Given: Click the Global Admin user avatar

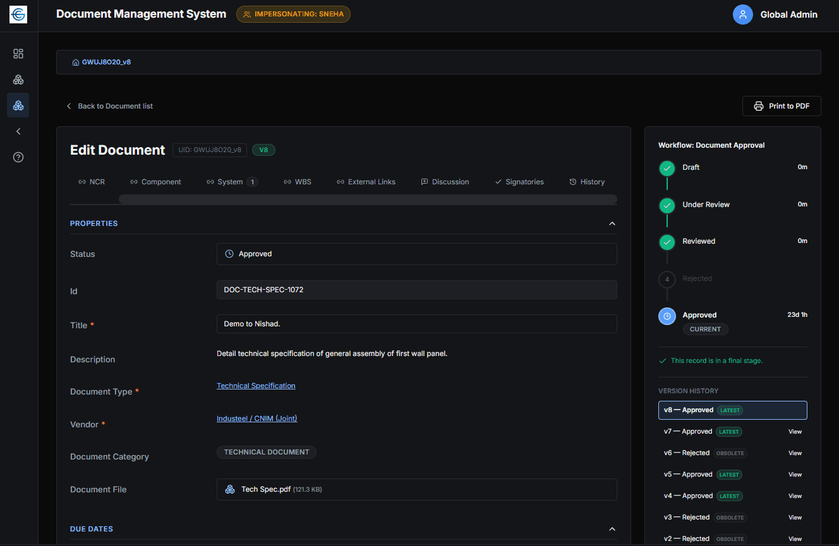Looking at the screenshot, I should pyautogui.click(x=743, y=15).
